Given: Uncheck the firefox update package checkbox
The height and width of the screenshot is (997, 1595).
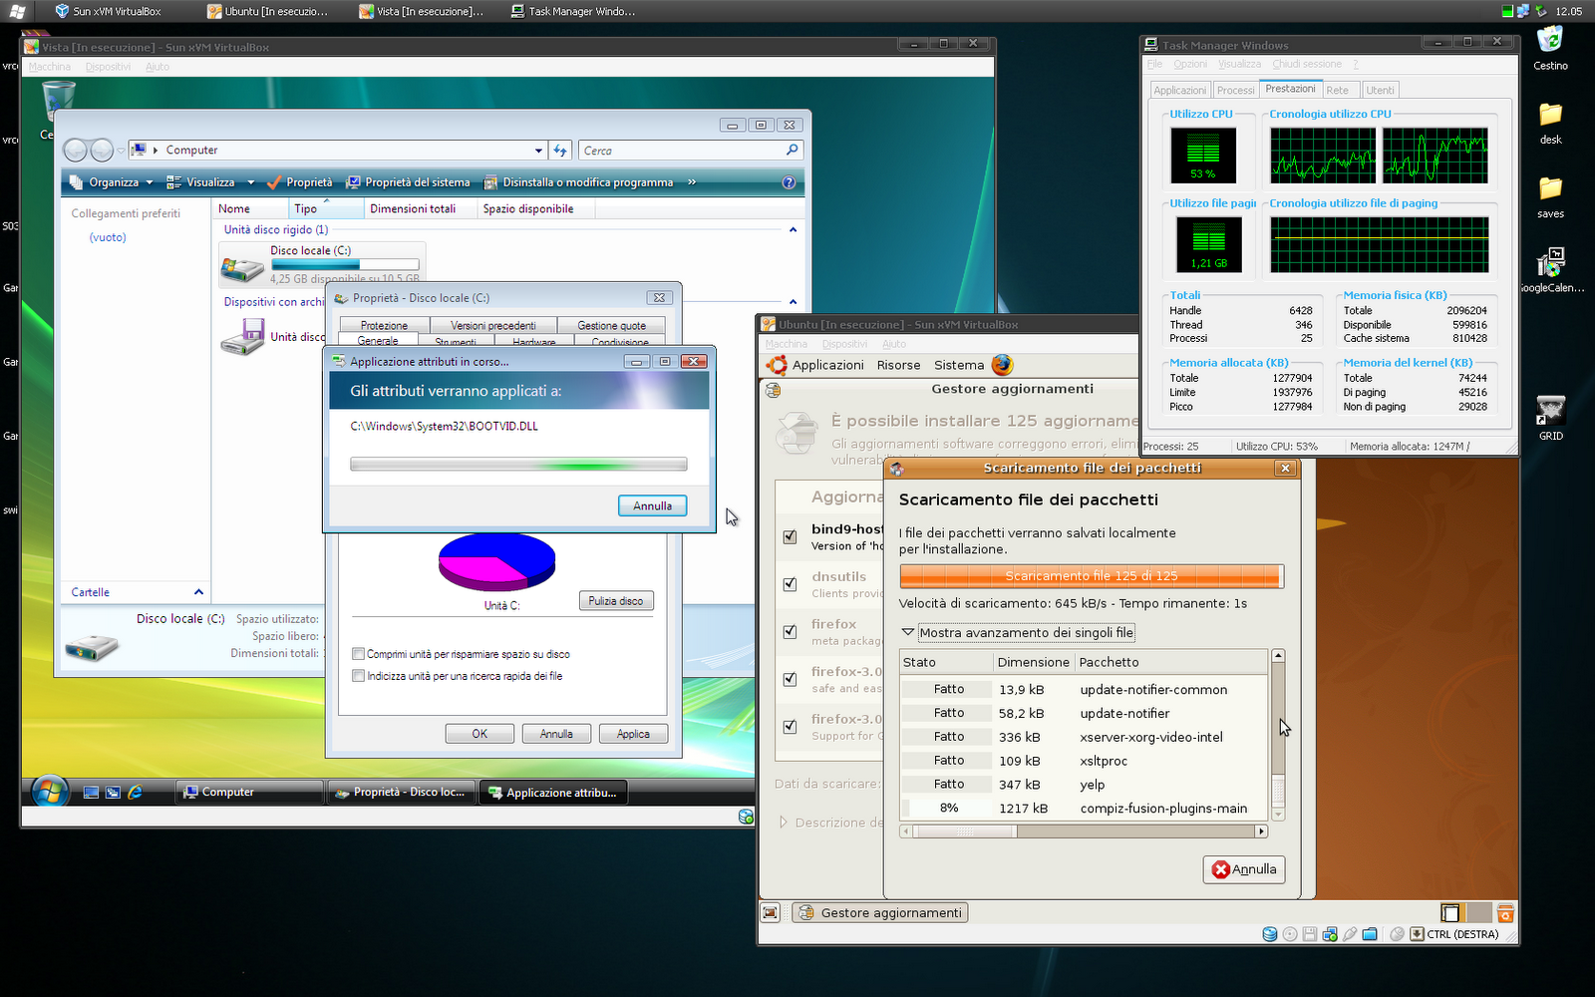Looking at the screenshot, I should (790, 631).
